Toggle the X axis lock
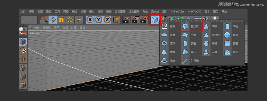Image resolution: width=267 pixels, height=101 pixels. click(90, 20)
